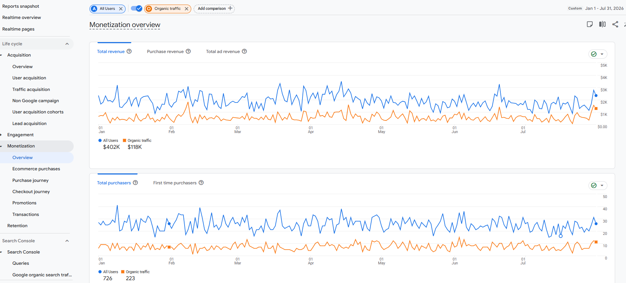The image size is (626, 283).
Task: Remove the All Users comparison chip
Action: 121,9
